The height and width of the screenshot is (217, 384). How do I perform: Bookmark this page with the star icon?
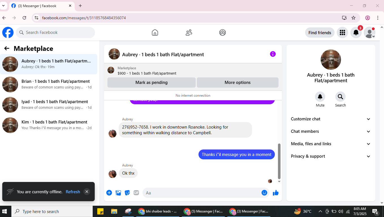tap(353, 18)
